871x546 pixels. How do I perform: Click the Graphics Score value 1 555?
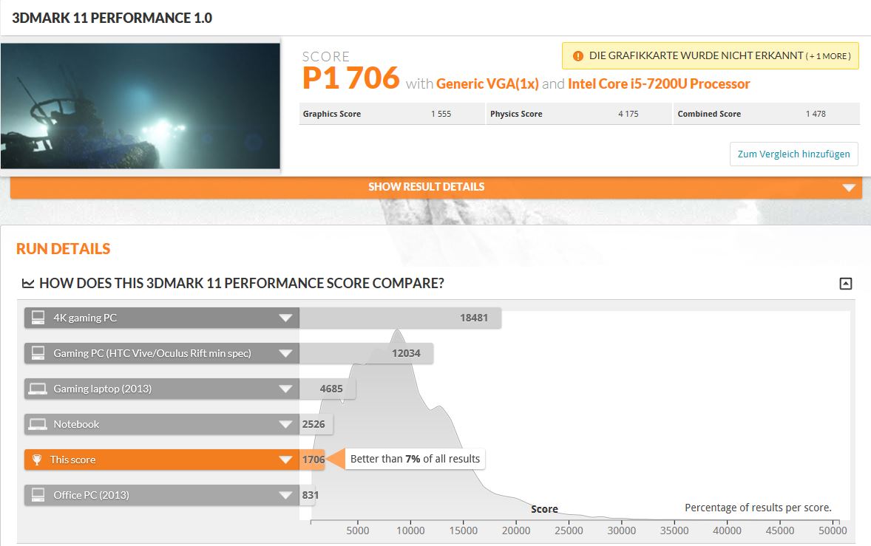click(441, 114)
